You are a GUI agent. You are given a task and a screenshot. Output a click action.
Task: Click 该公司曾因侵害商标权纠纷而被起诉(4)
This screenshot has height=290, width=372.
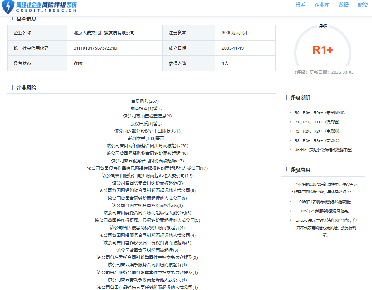coord(147,228)
